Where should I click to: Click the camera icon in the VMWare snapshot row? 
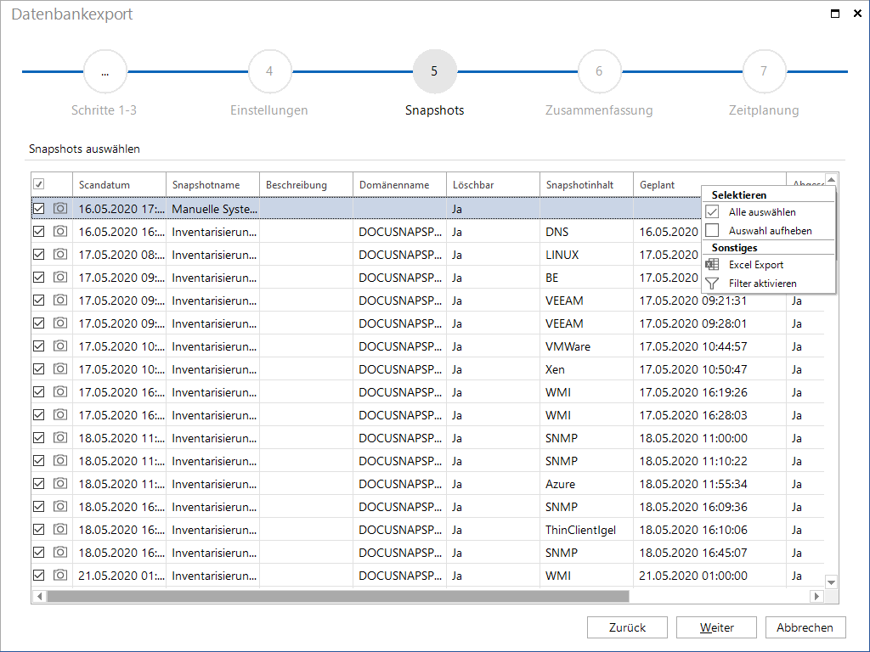click(x=60, y=346)
